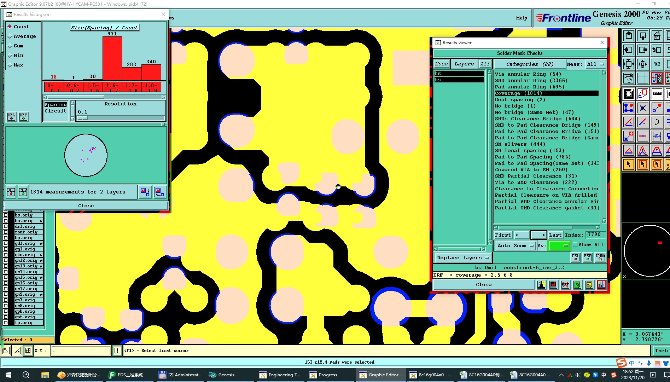Select the Sum radio option

coord(16,46)
